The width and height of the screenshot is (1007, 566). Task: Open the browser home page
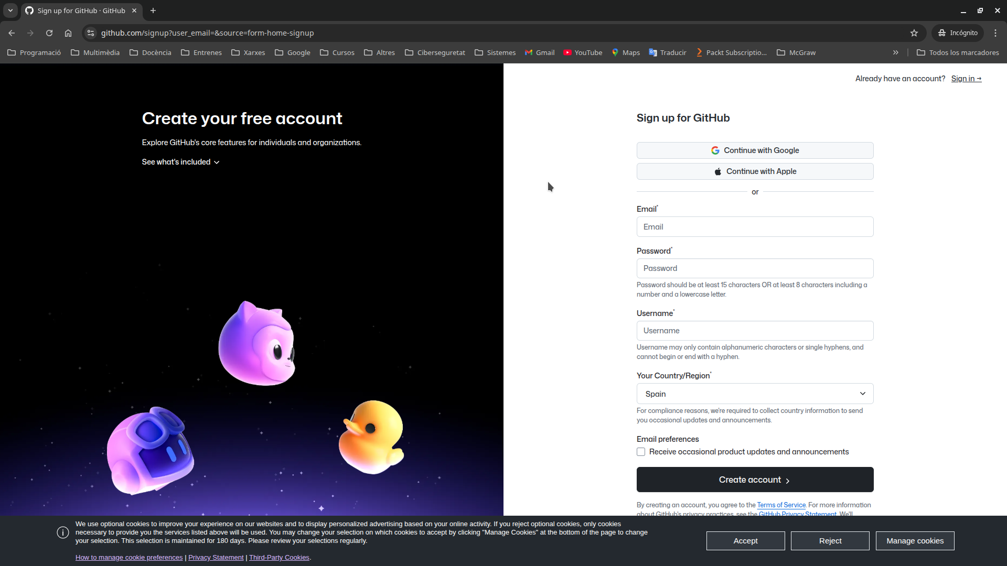point(68,32)
